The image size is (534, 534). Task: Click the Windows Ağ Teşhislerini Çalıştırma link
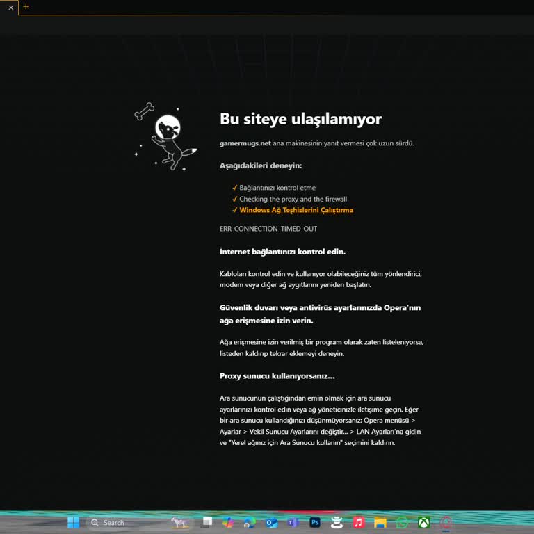tap(296, 210)
